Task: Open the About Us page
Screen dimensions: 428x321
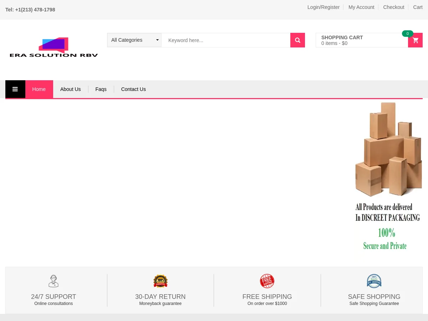Action: [70, 89]
